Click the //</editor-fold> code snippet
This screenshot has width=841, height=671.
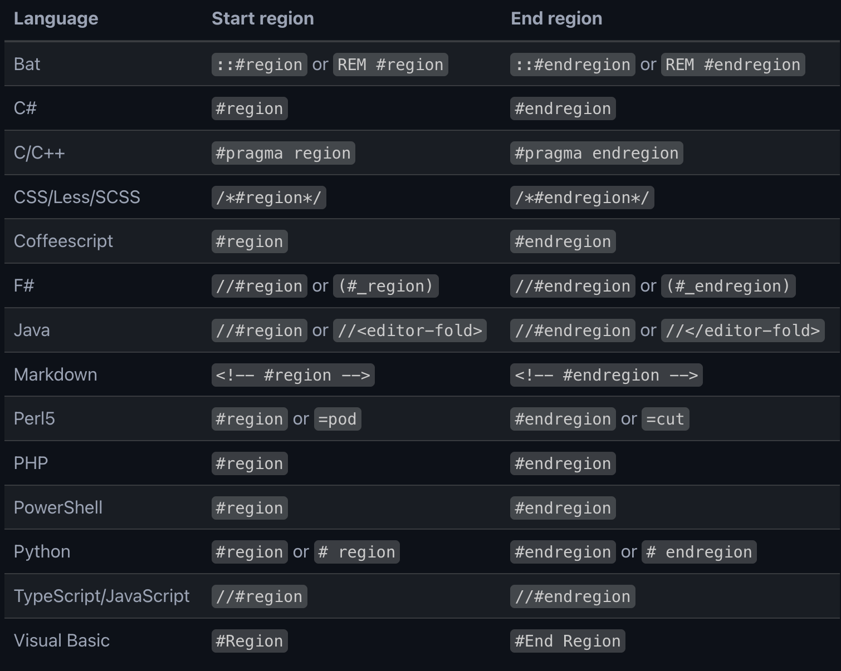(x=742, y=330)
